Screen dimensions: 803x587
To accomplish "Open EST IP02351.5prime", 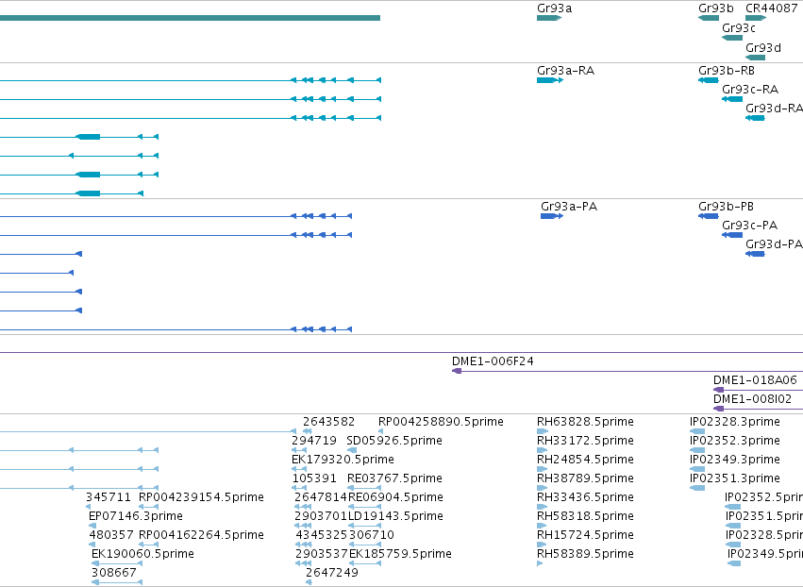I will [x=733, y=526].
